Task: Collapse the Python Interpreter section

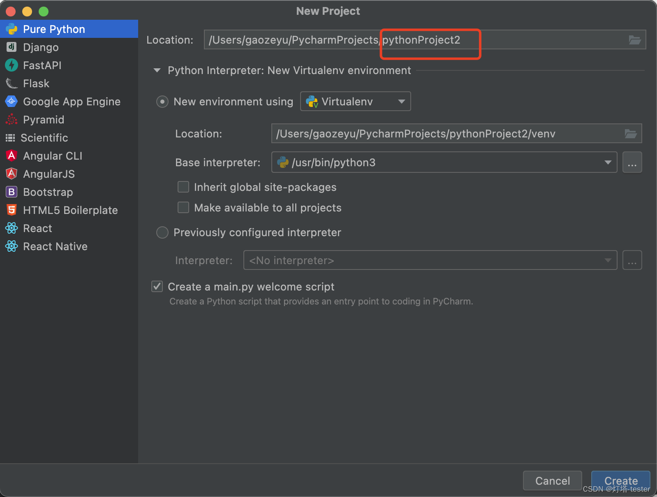Action: [x=157, y=70]
